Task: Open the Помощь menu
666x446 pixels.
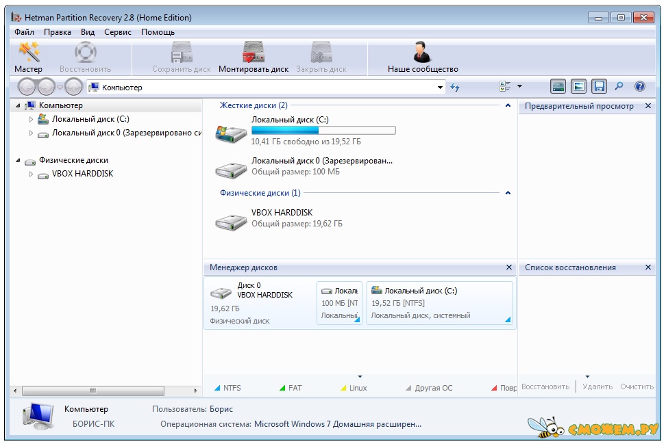Action: coord(158,32)
